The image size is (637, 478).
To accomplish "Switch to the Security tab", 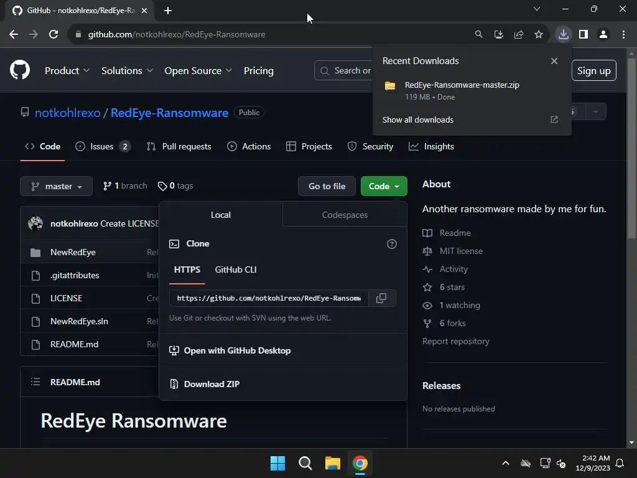I will pyautogui.click(x=370, y=146).
